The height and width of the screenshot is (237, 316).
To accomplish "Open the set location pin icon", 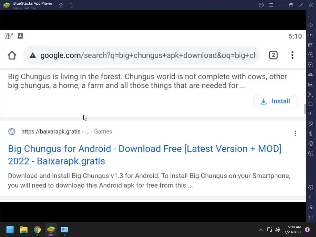I will pyautogui.click(x=311, y=134).
